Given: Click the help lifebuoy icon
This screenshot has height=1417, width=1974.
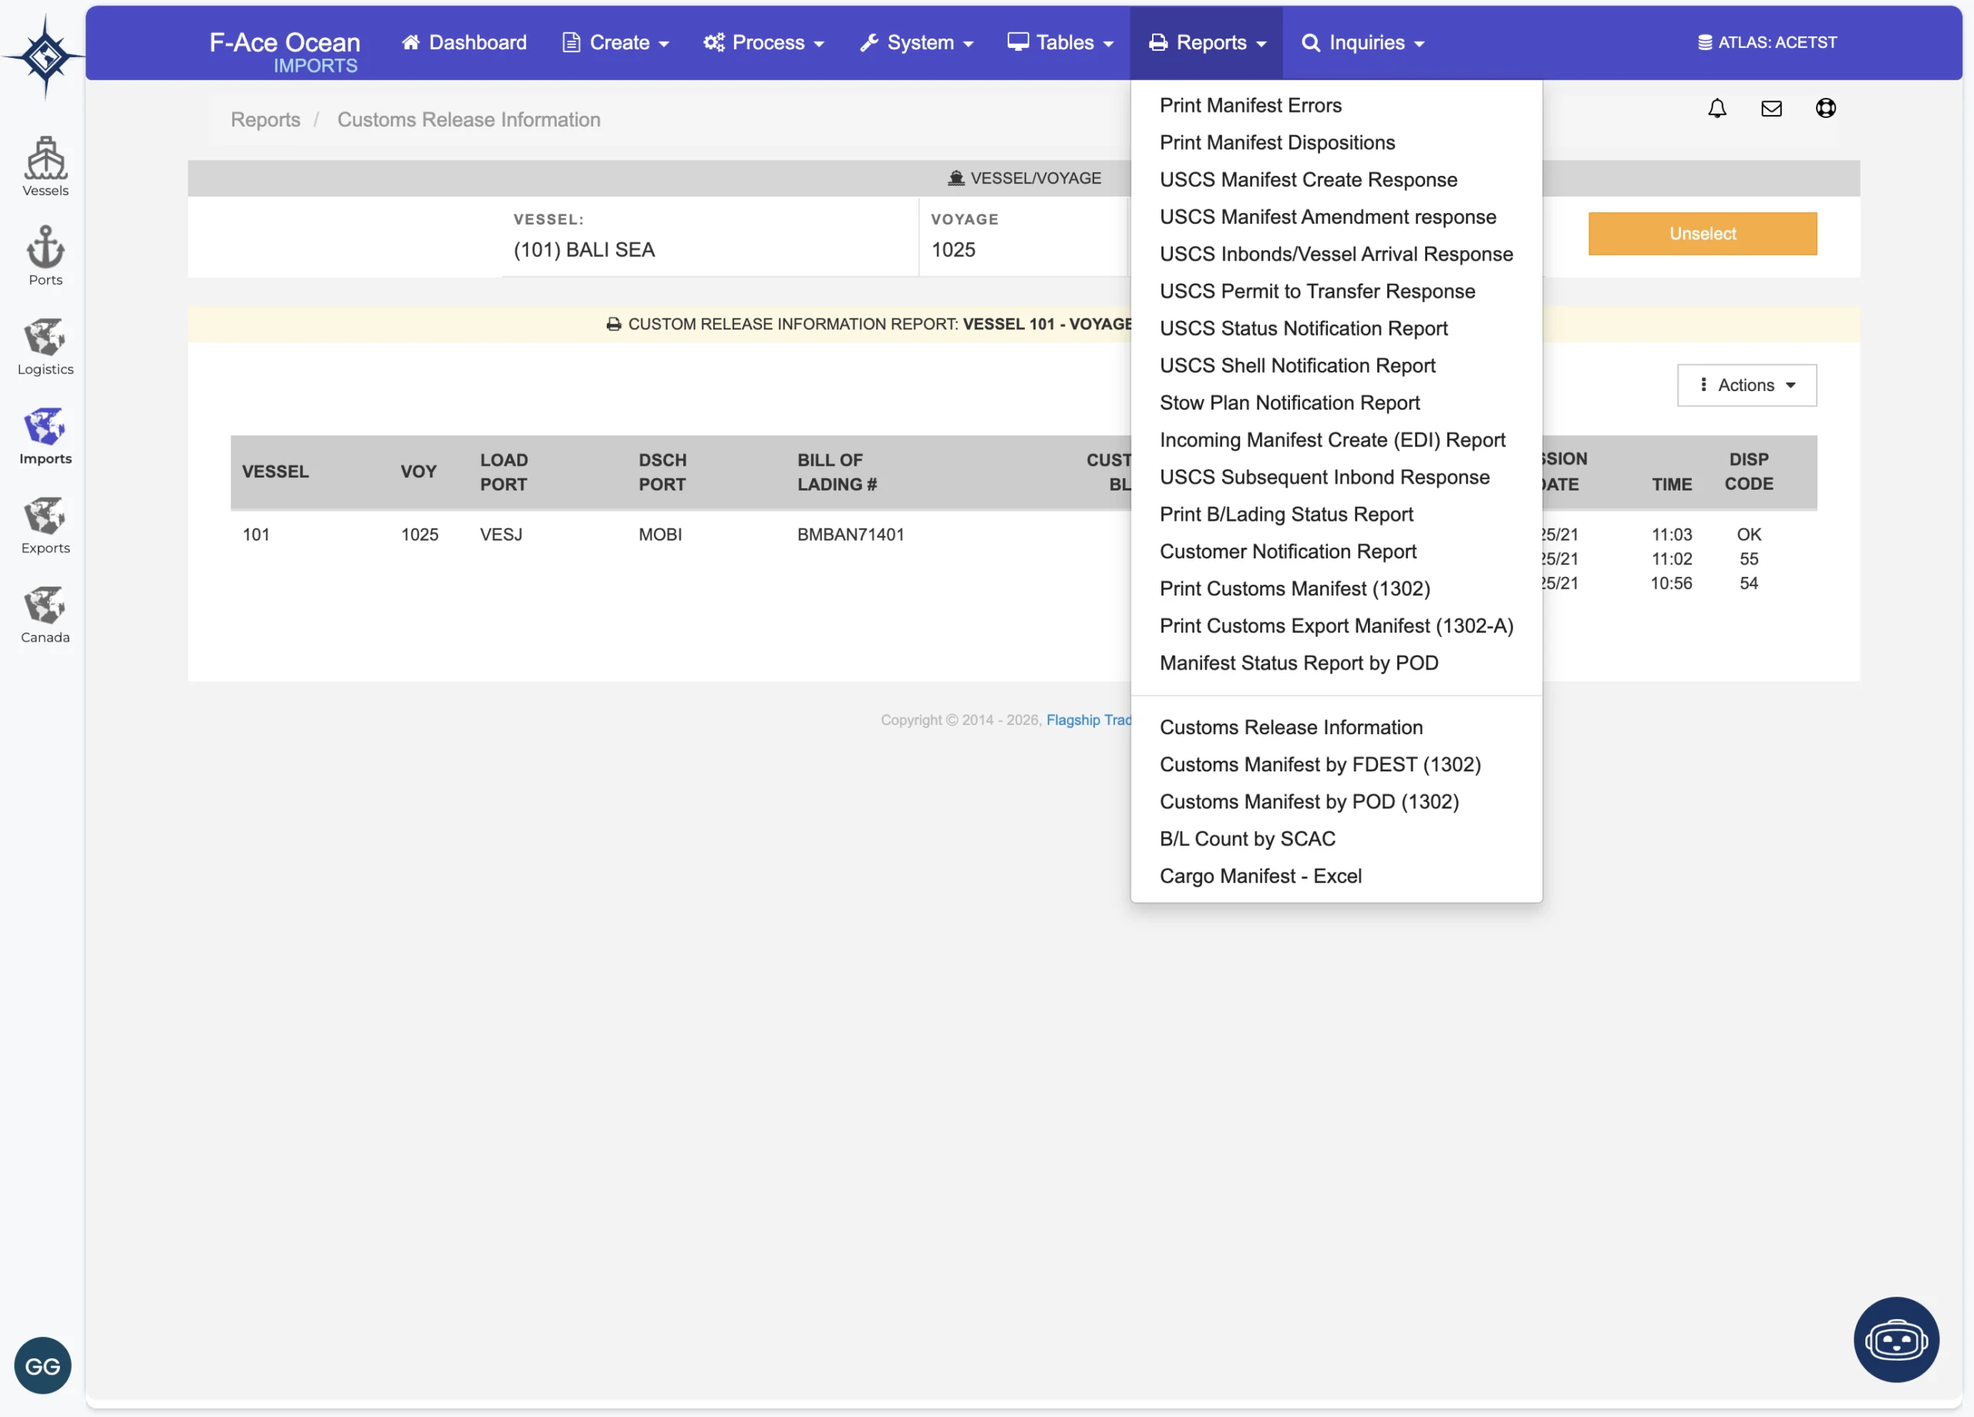Looking at the screenshot, I should [x=1825, y=108].
